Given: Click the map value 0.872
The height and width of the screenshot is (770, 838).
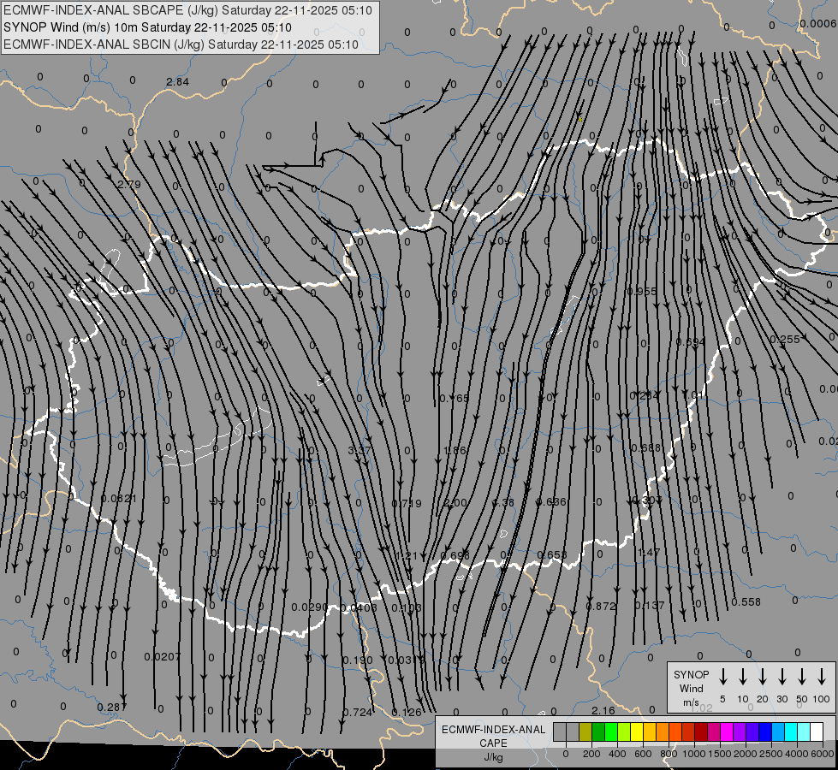Looking at the screenshot, I should 601,606.
